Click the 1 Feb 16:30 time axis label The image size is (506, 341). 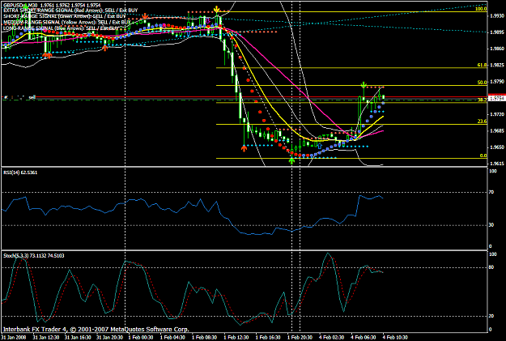click(268, 338)
